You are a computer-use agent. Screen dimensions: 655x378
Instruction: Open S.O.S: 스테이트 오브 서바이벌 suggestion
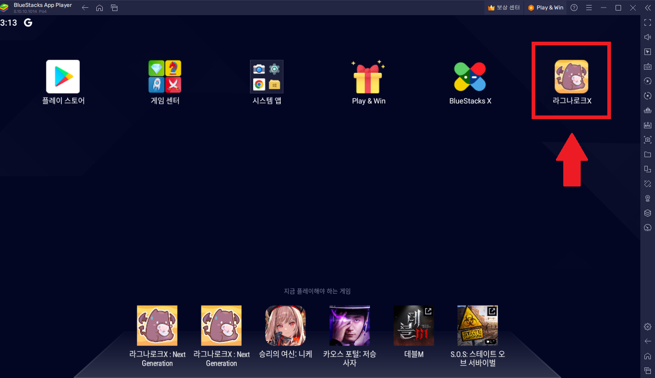point(477,326)
